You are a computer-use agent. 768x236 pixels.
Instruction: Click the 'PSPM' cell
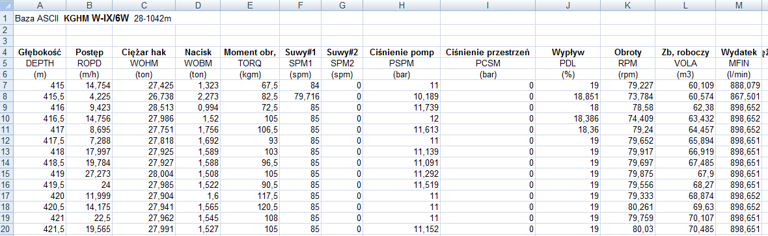[x=401, y=63]
